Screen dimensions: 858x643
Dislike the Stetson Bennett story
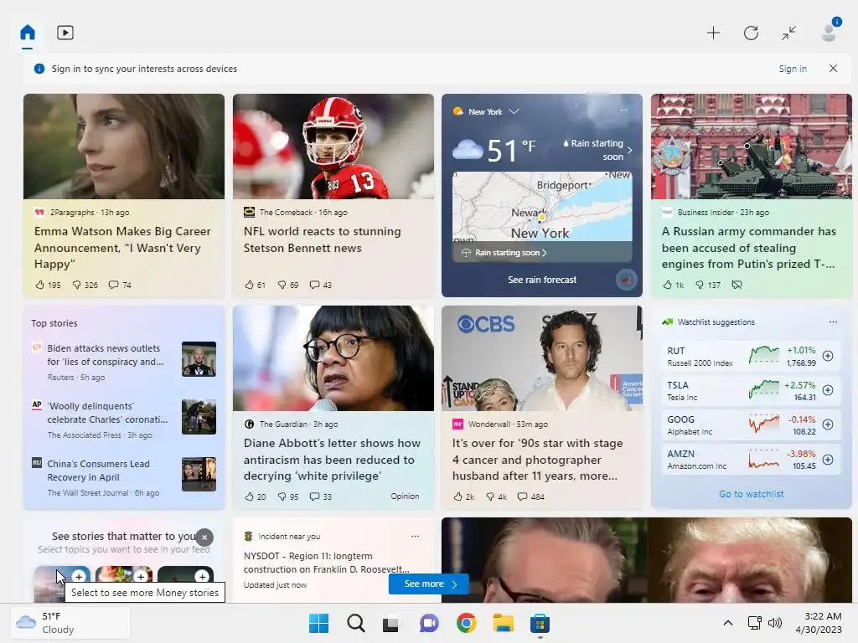288,285
